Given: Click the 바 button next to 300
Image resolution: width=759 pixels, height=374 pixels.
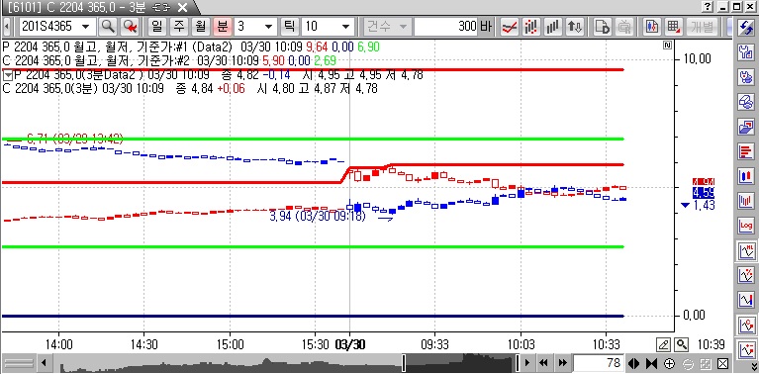Looking at the screenshot, I should click(486, 26).
